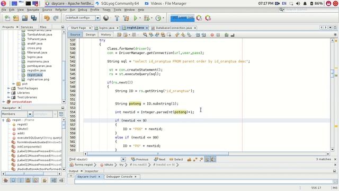The width and height of the screenshot is (339, 191).
Task: Click the Previous button in Find bar
Action: click(140, 159)
